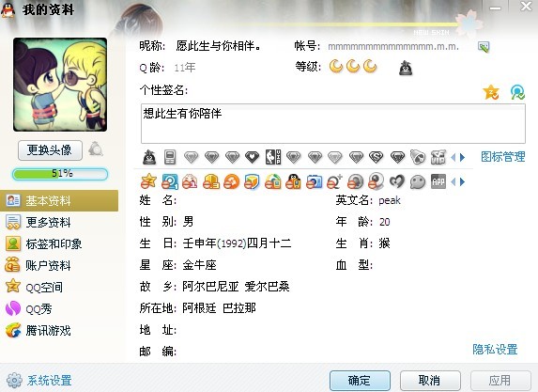Click the APP service icon

pos(438,181)
